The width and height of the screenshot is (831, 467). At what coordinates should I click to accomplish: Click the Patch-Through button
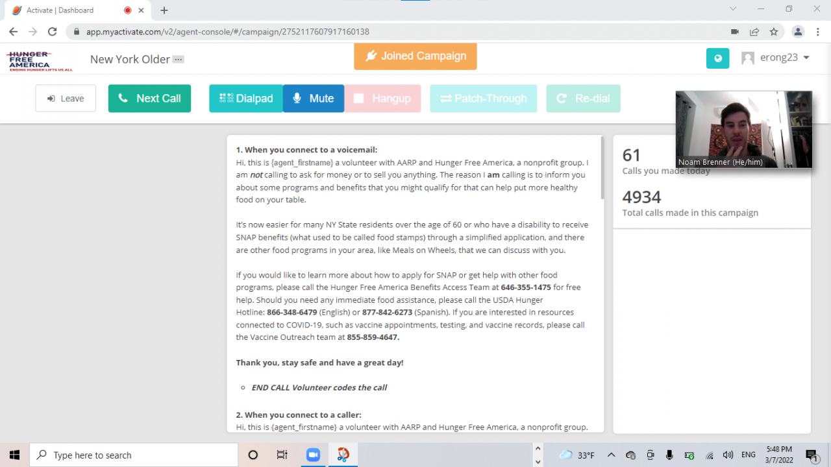tap(484, 99)
